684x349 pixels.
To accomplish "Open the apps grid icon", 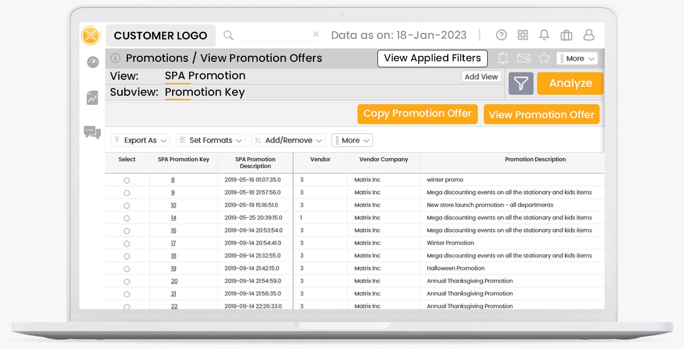I will pos(523,35).
